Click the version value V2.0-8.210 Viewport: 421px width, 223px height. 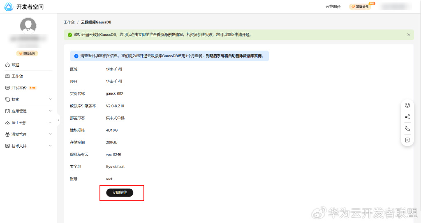(115, 106)
